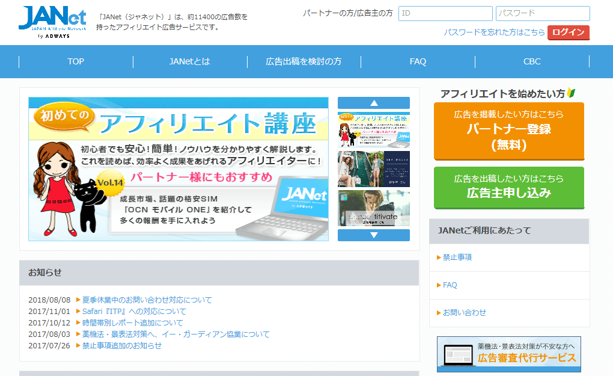Open the CBC navigation item

pos(532,61)
